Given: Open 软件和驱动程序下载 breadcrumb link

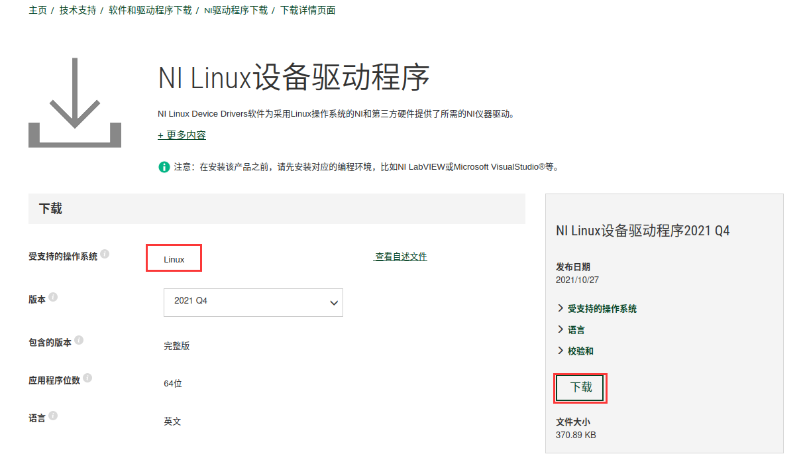Looking at the screenshot, I should click(x=150, y=11).
